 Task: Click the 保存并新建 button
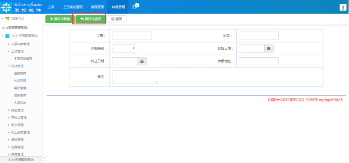(60, 19)
